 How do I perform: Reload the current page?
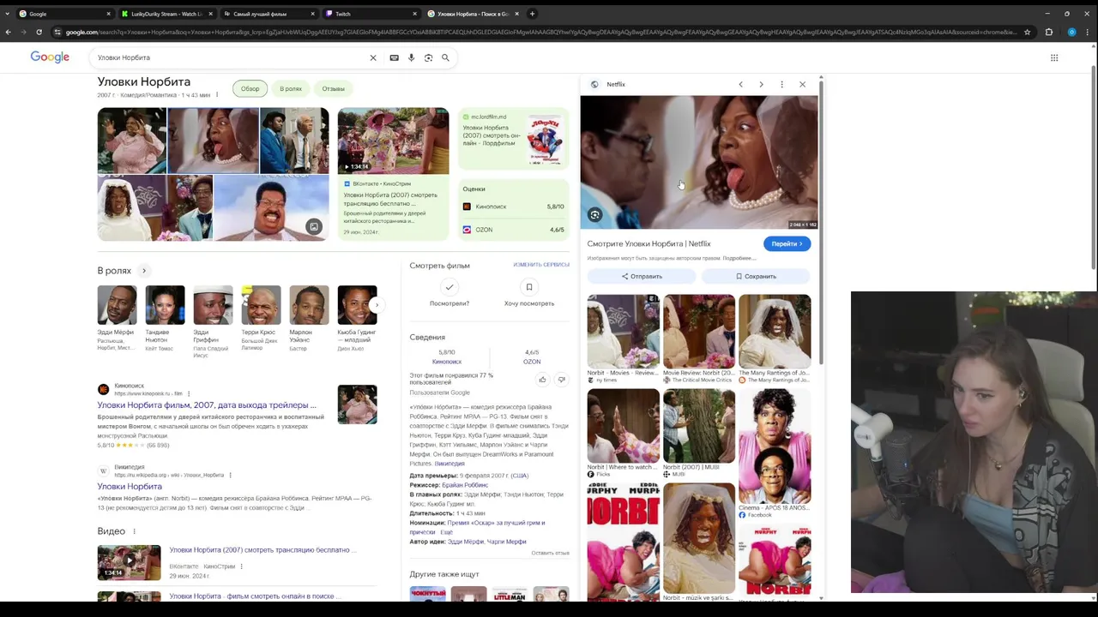pos(39,32)
